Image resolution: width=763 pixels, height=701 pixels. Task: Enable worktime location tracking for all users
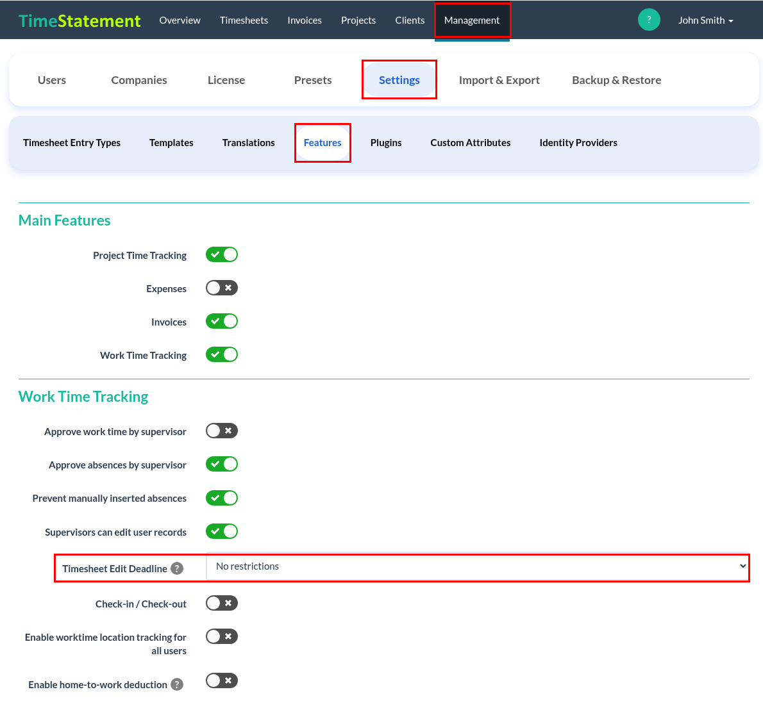[221, 636]
